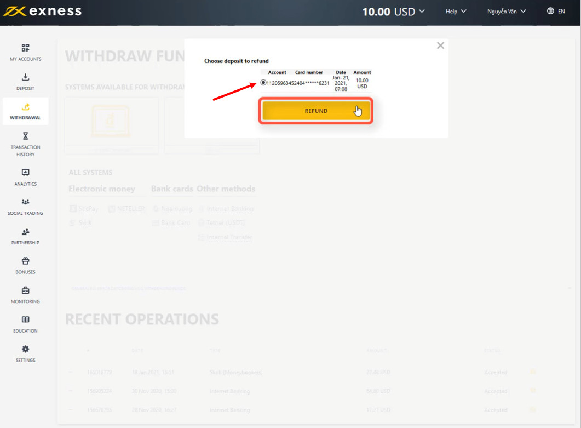Open the Settings gear icon
This screenshot has height=428, width=581.
point(25,349)
